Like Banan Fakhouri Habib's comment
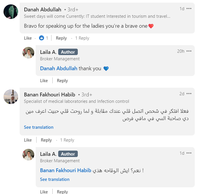The width and height of the screenshot is (198, 194). (28, 140)
